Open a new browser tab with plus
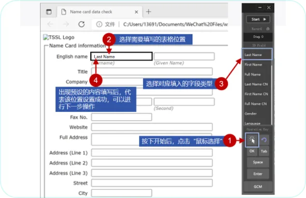Screen dimensions: 306x198 148,12
